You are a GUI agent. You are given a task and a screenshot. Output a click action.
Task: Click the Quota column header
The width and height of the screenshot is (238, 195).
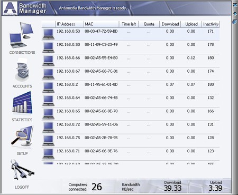tap(149, 24)
